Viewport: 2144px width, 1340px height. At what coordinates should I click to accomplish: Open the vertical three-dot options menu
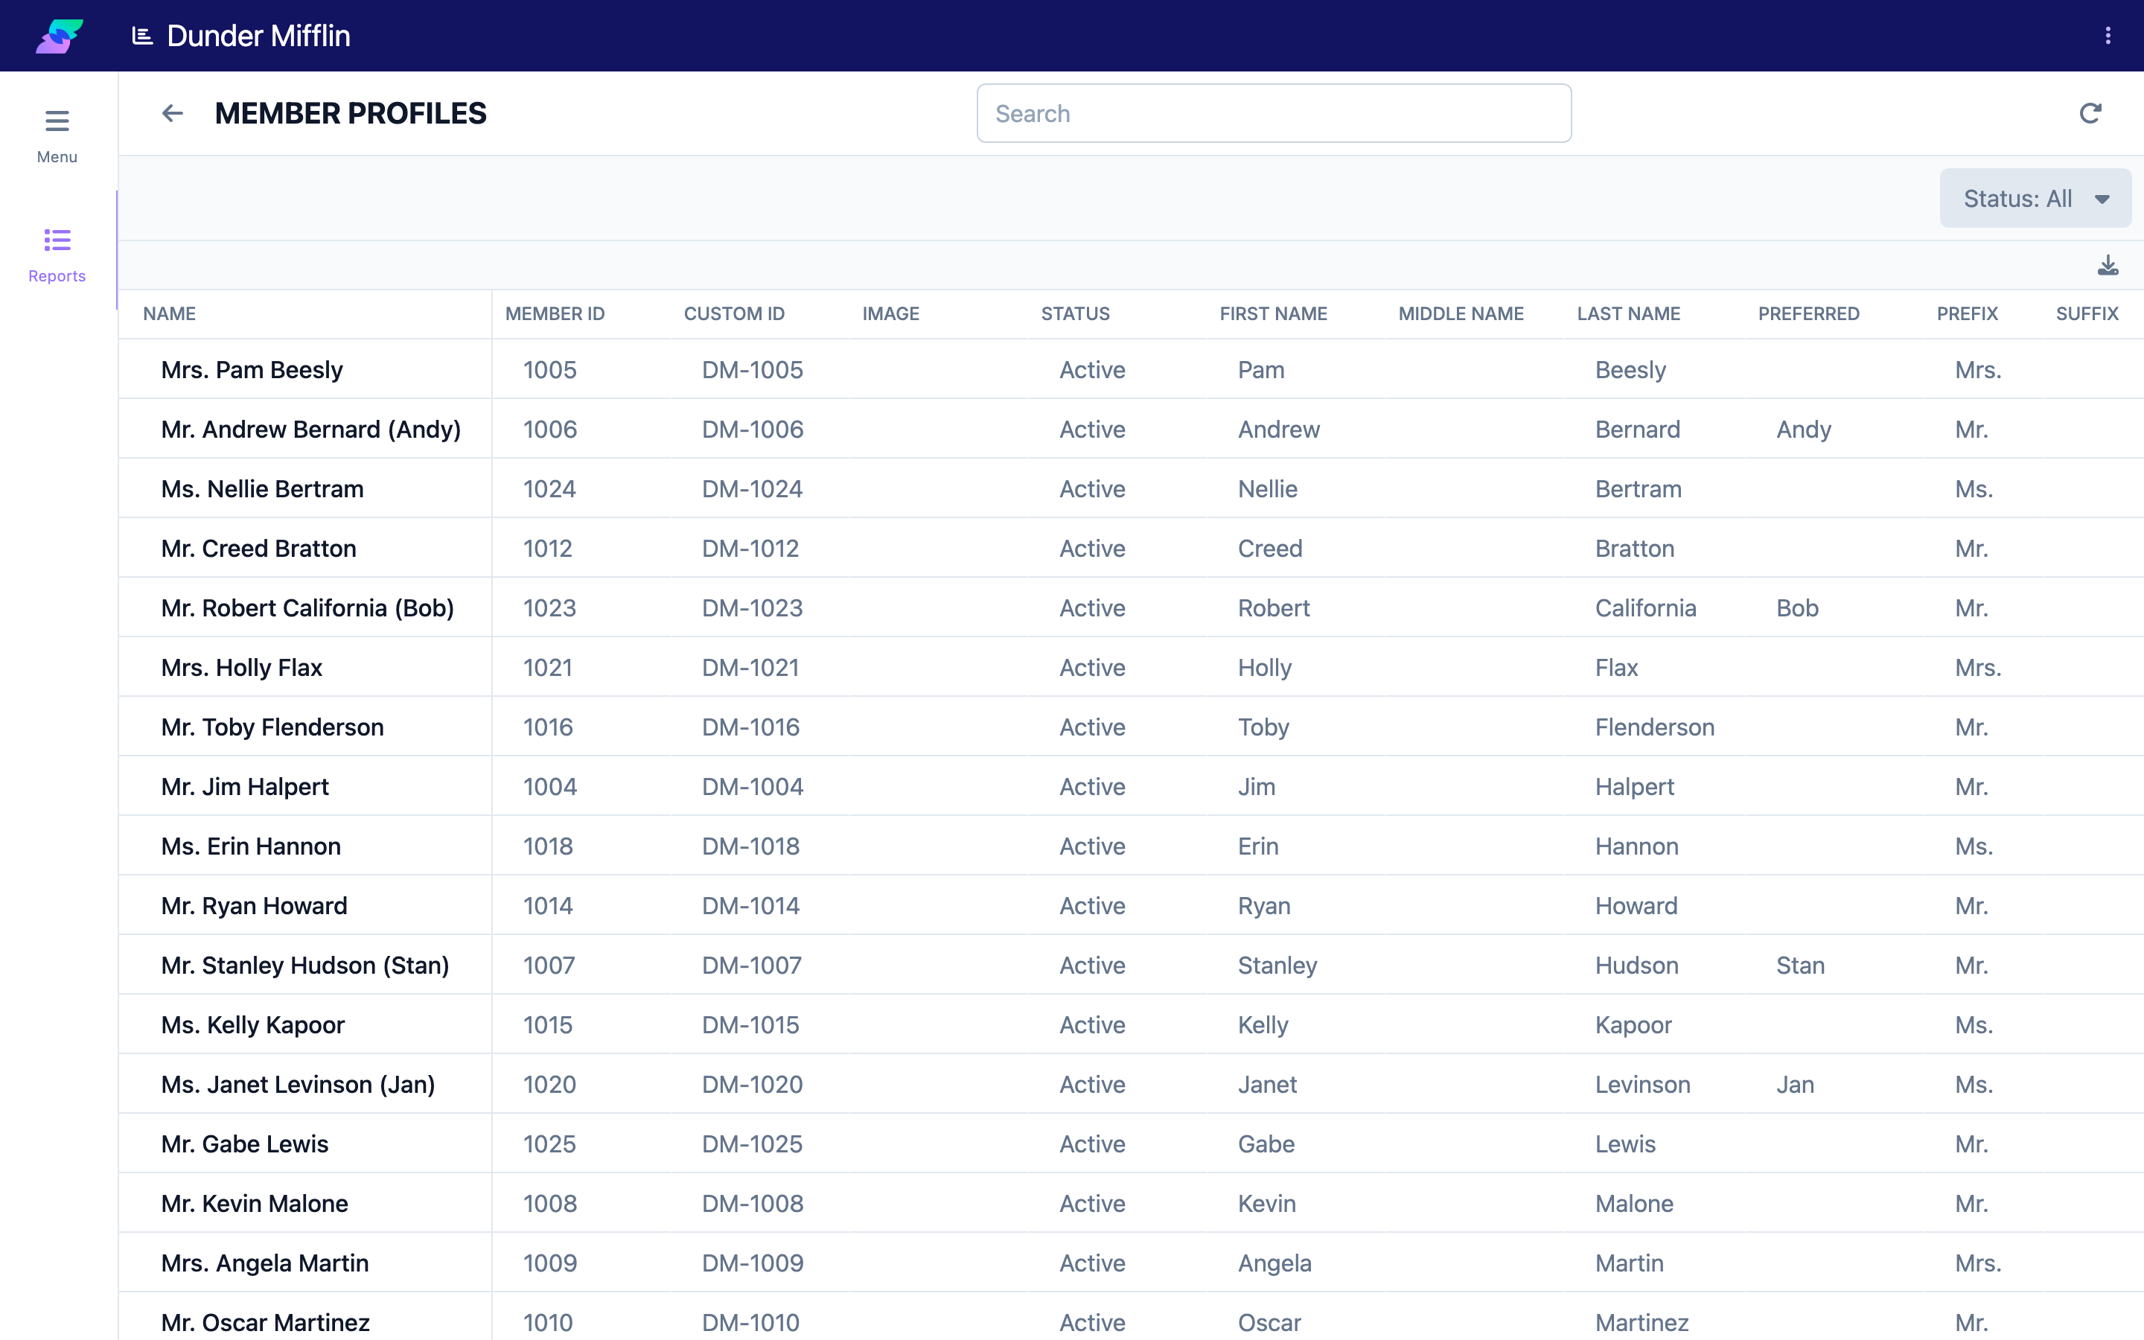(x=2108, y=36)
